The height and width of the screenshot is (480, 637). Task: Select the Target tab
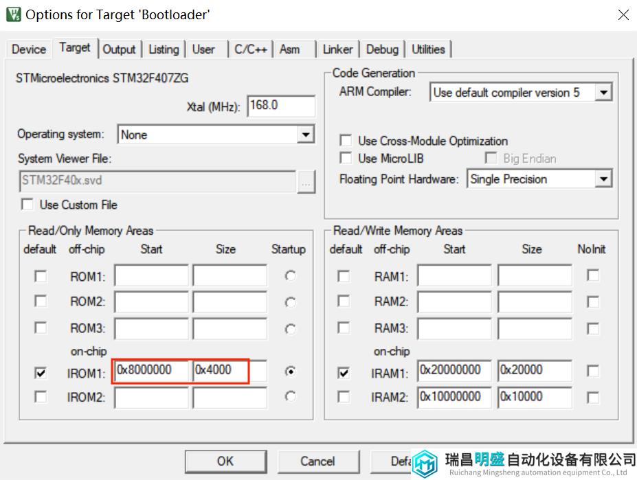[75, 47]
